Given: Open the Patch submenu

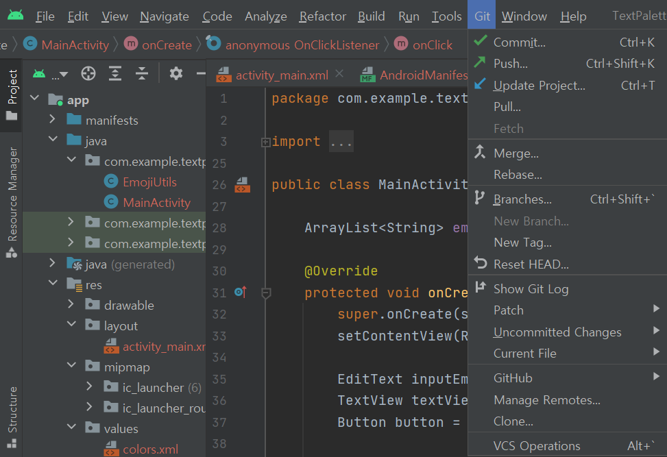Looking at the screenshot, I should 568,310.
